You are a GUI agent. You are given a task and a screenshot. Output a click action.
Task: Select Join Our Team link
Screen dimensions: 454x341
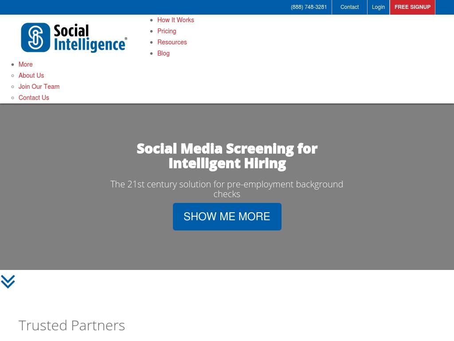pyautogui.click(x=39, y=87)
